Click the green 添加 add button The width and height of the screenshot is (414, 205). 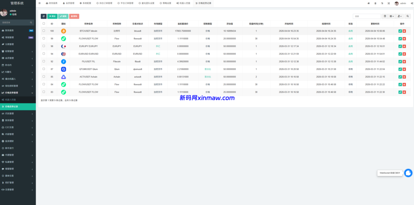(52, 16)
